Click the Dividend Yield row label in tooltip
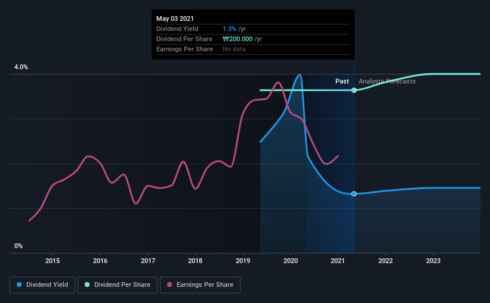The width and height of the screenshot is (490, 303). tap(177, 29)
